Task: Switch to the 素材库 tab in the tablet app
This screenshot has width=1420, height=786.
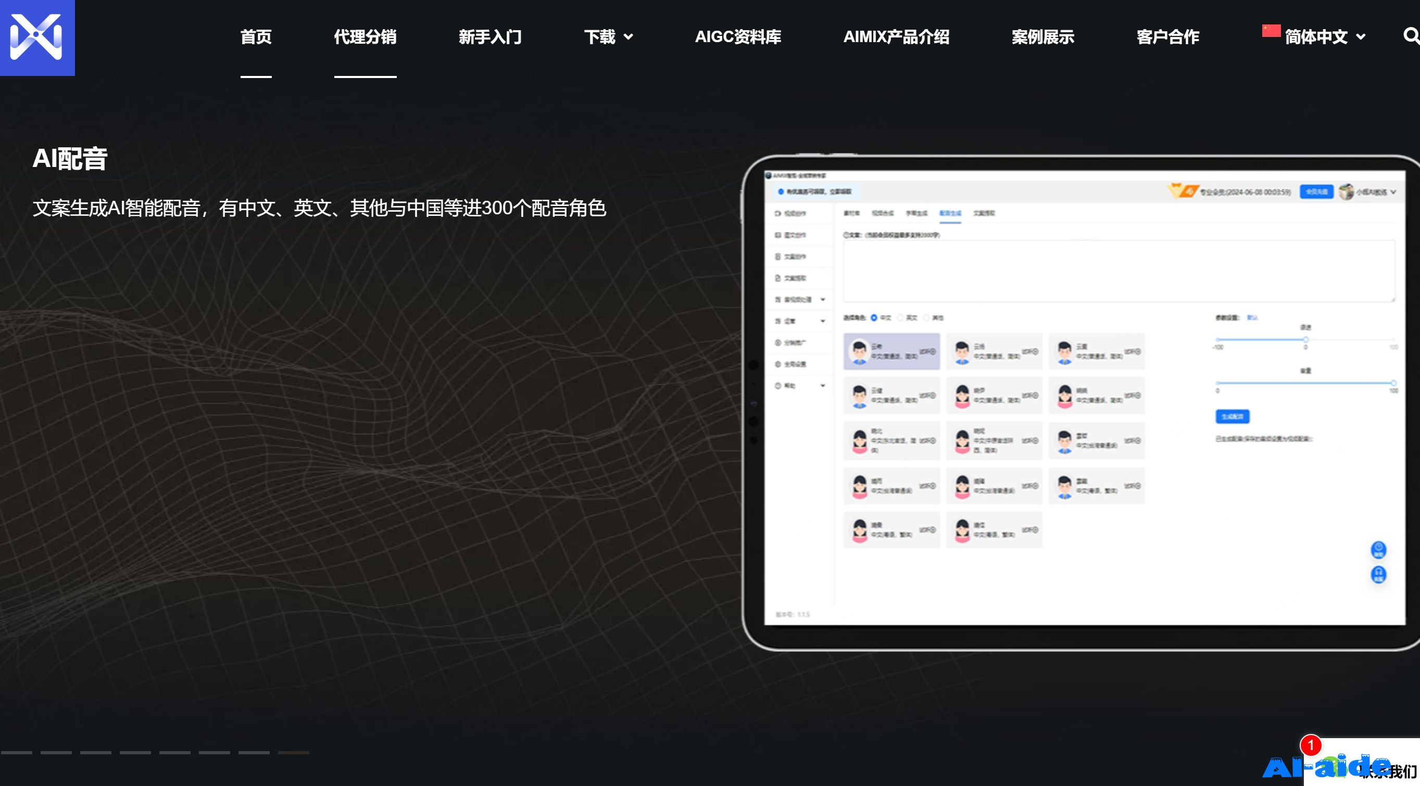Action: coord(852,213)
